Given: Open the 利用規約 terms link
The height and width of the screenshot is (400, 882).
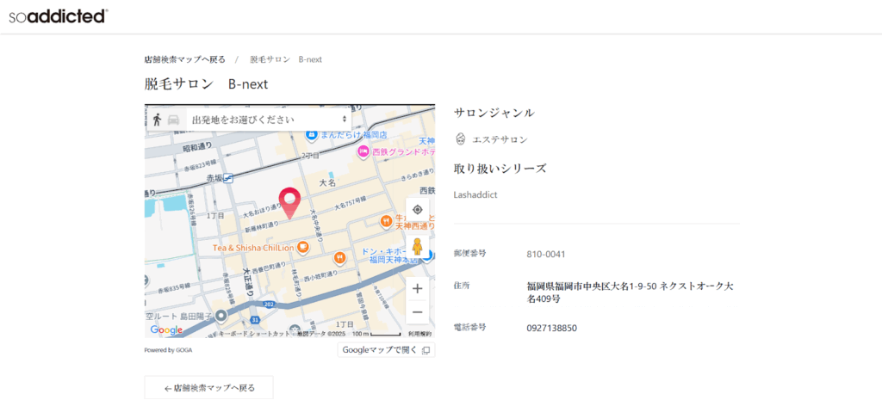Looking at the screenshot, I should [x=420, y=334].
